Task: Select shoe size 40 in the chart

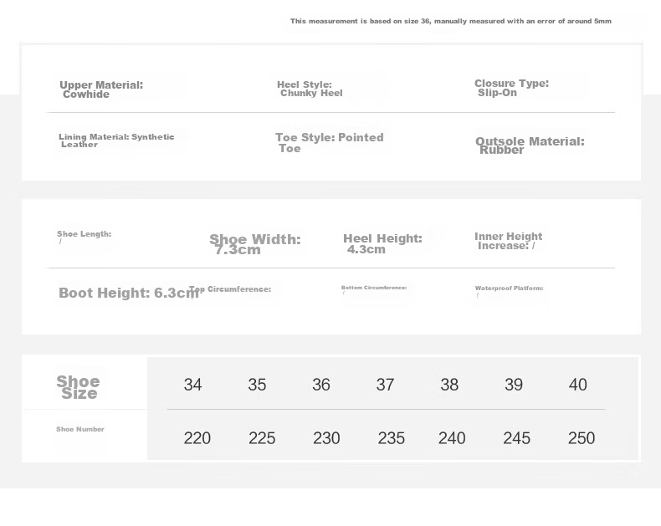Action: (577, 385)
